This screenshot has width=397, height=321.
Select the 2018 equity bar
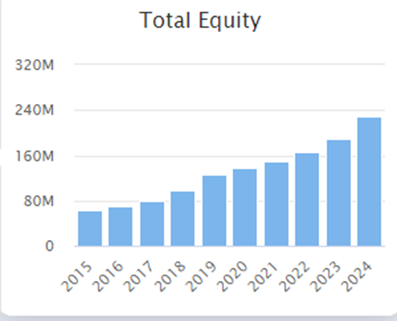183,219
